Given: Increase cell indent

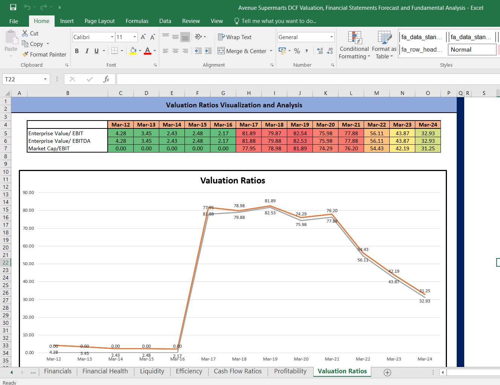Looking at the screenshot, I should [x=208, y=51].
